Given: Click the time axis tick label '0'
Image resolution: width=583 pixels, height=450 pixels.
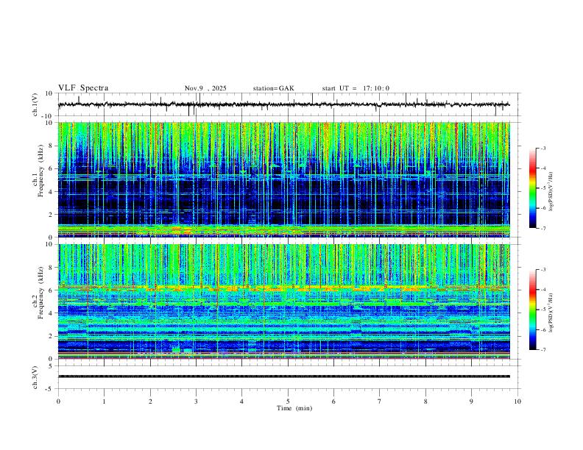Looking at the screenshot, I should [58, 401].
